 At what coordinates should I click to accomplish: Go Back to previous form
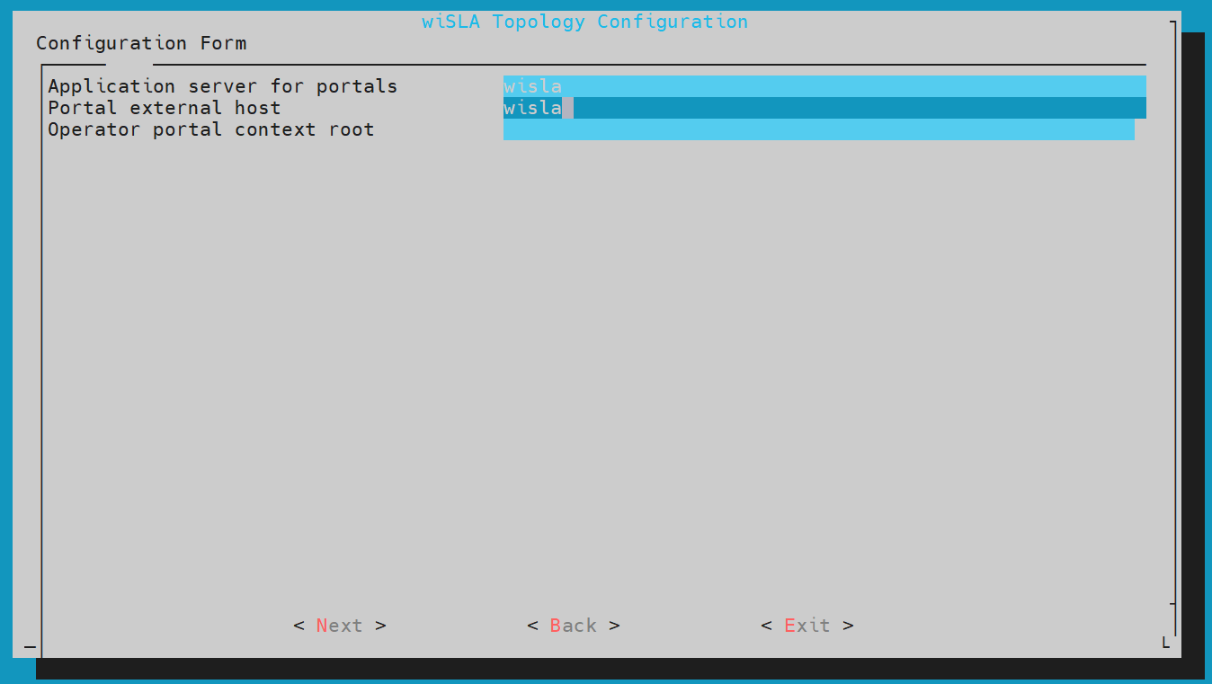coord(574,626)
